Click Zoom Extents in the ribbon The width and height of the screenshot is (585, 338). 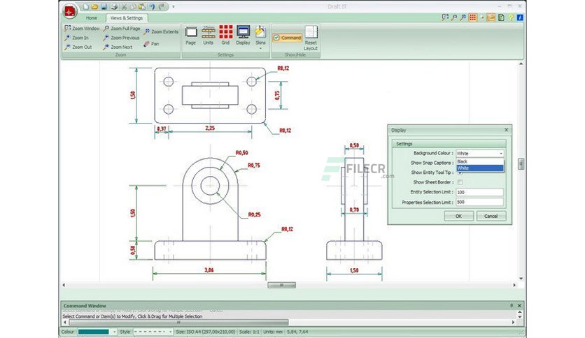tap(161, 31)
